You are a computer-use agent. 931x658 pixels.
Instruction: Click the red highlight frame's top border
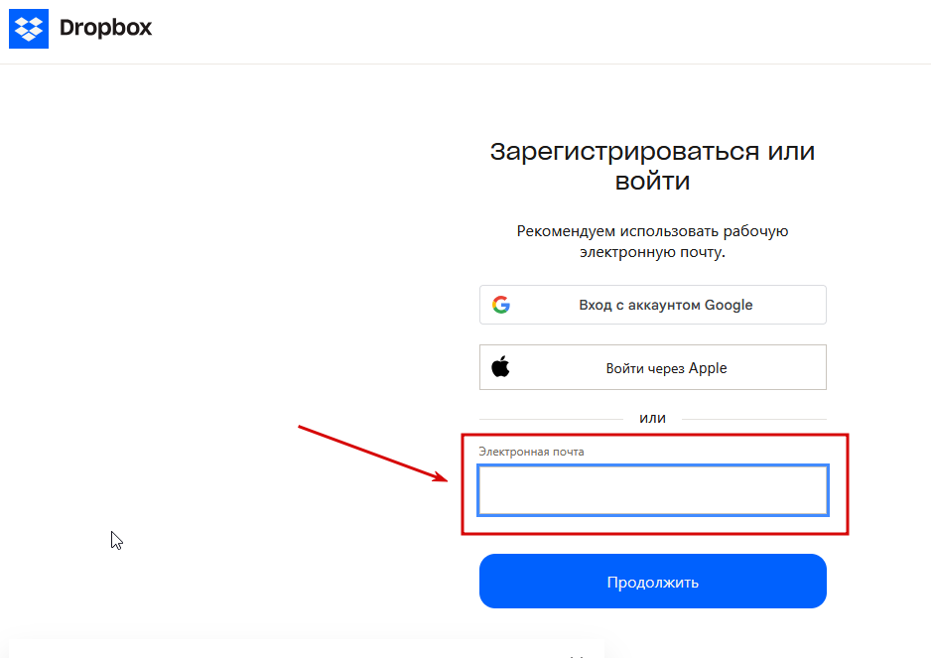tap(655, 435)
